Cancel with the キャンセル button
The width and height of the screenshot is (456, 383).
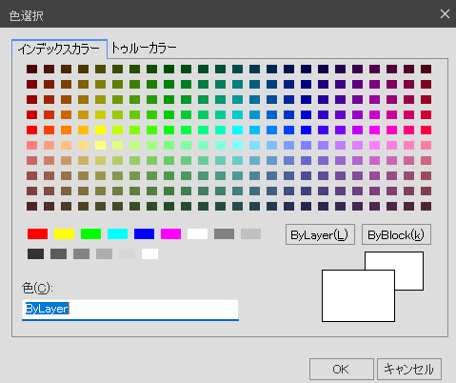pyautogui.click(x=409, y=370)
